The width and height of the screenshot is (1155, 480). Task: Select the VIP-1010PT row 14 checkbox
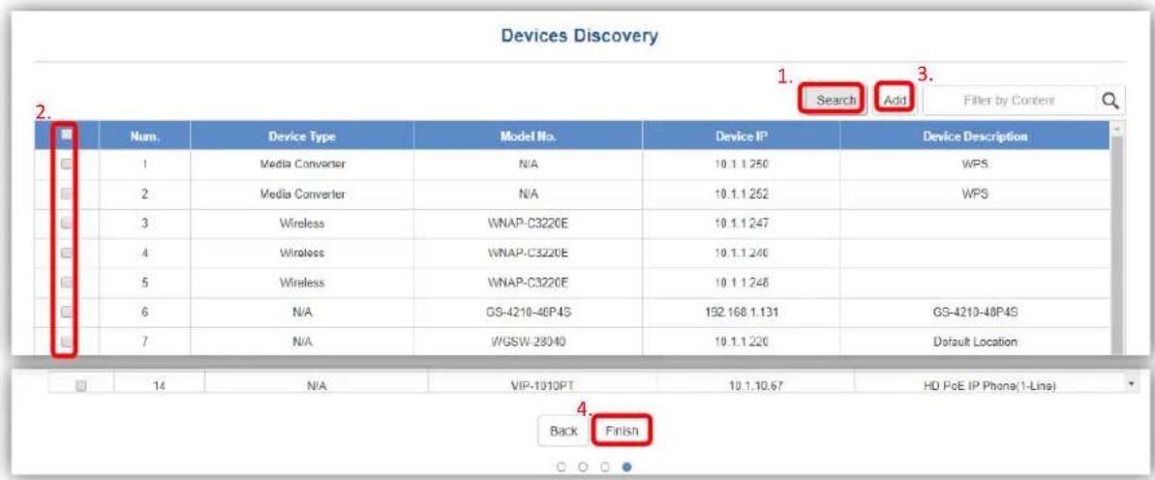81,385
